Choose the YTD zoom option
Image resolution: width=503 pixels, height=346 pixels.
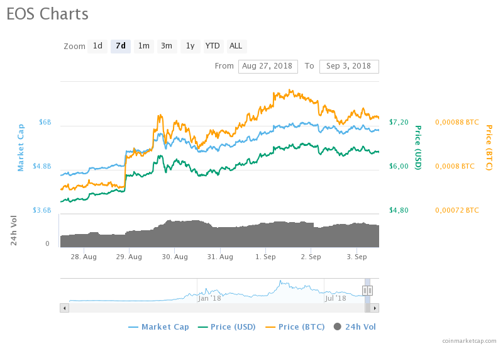click(213, 46)
